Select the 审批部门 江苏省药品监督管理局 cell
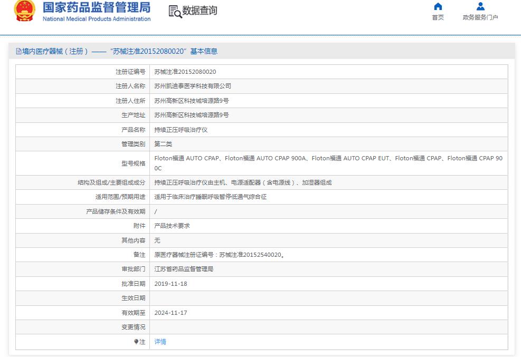 187,269
